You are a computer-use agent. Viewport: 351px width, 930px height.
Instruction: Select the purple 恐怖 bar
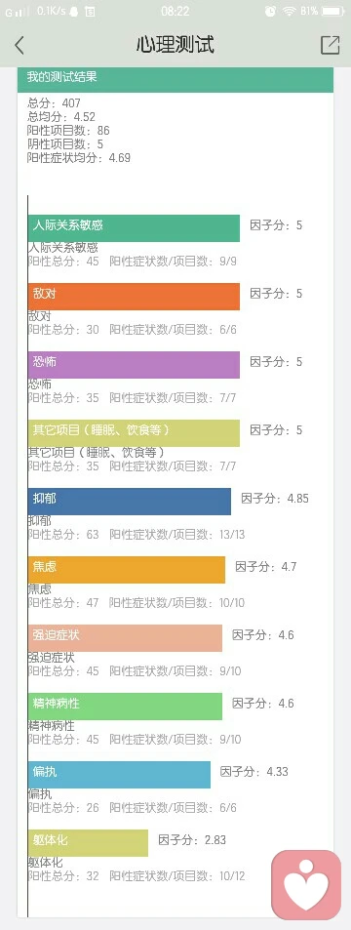(x=134, y=365)
